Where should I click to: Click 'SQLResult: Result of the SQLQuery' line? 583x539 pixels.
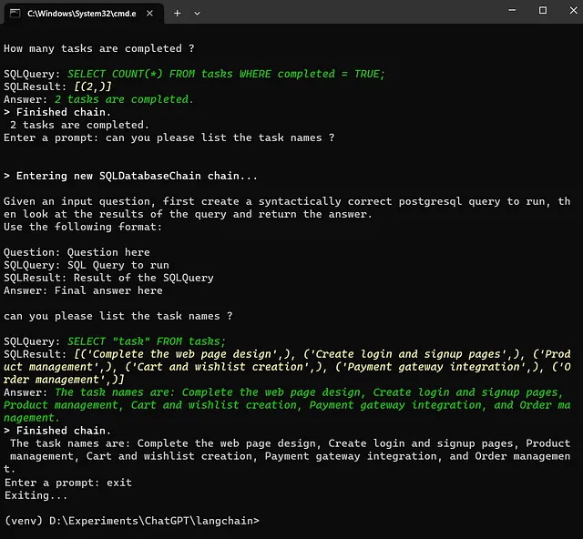point(108,278)
